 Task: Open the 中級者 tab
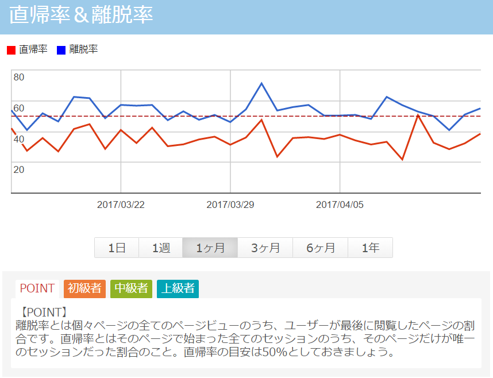132,288
